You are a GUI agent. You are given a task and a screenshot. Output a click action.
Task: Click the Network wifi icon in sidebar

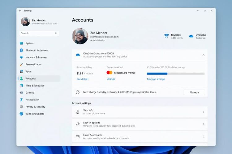21,57
